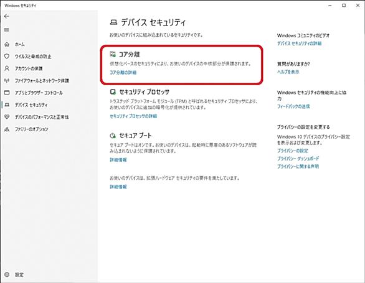Click the app and browser control icon

7,93
